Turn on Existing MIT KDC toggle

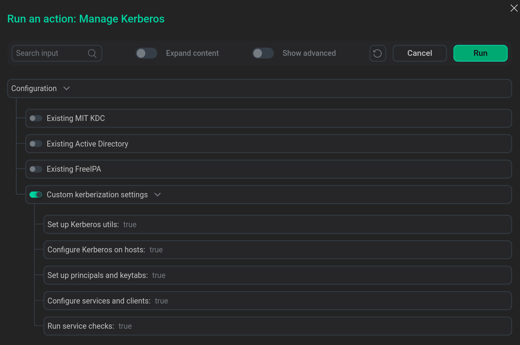[x=36, y=118]
